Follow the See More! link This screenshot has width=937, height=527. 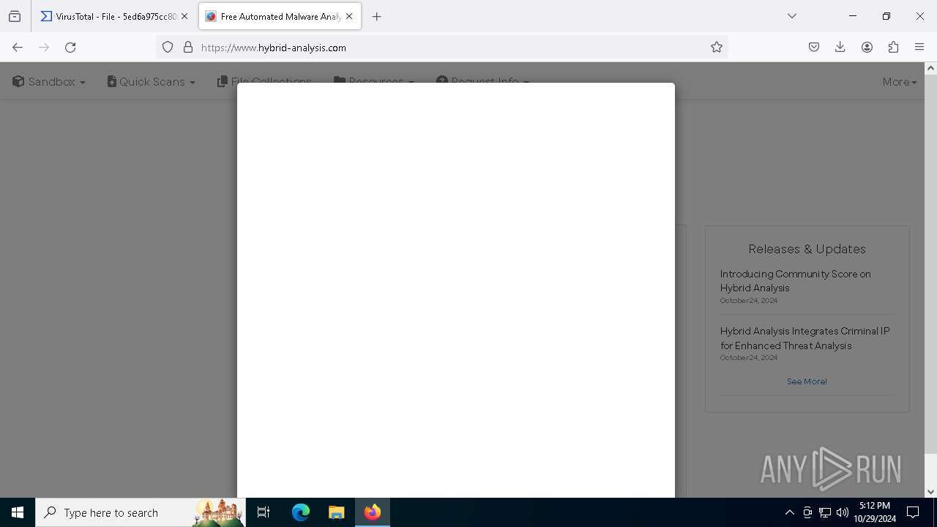pos(807,381)
